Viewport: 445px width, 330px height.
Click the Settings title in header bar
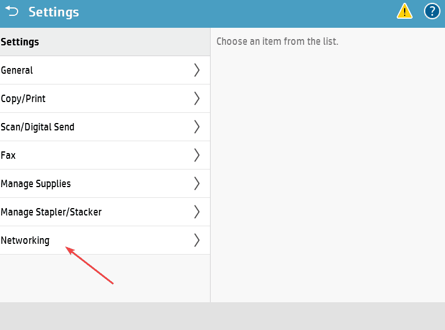54,12
